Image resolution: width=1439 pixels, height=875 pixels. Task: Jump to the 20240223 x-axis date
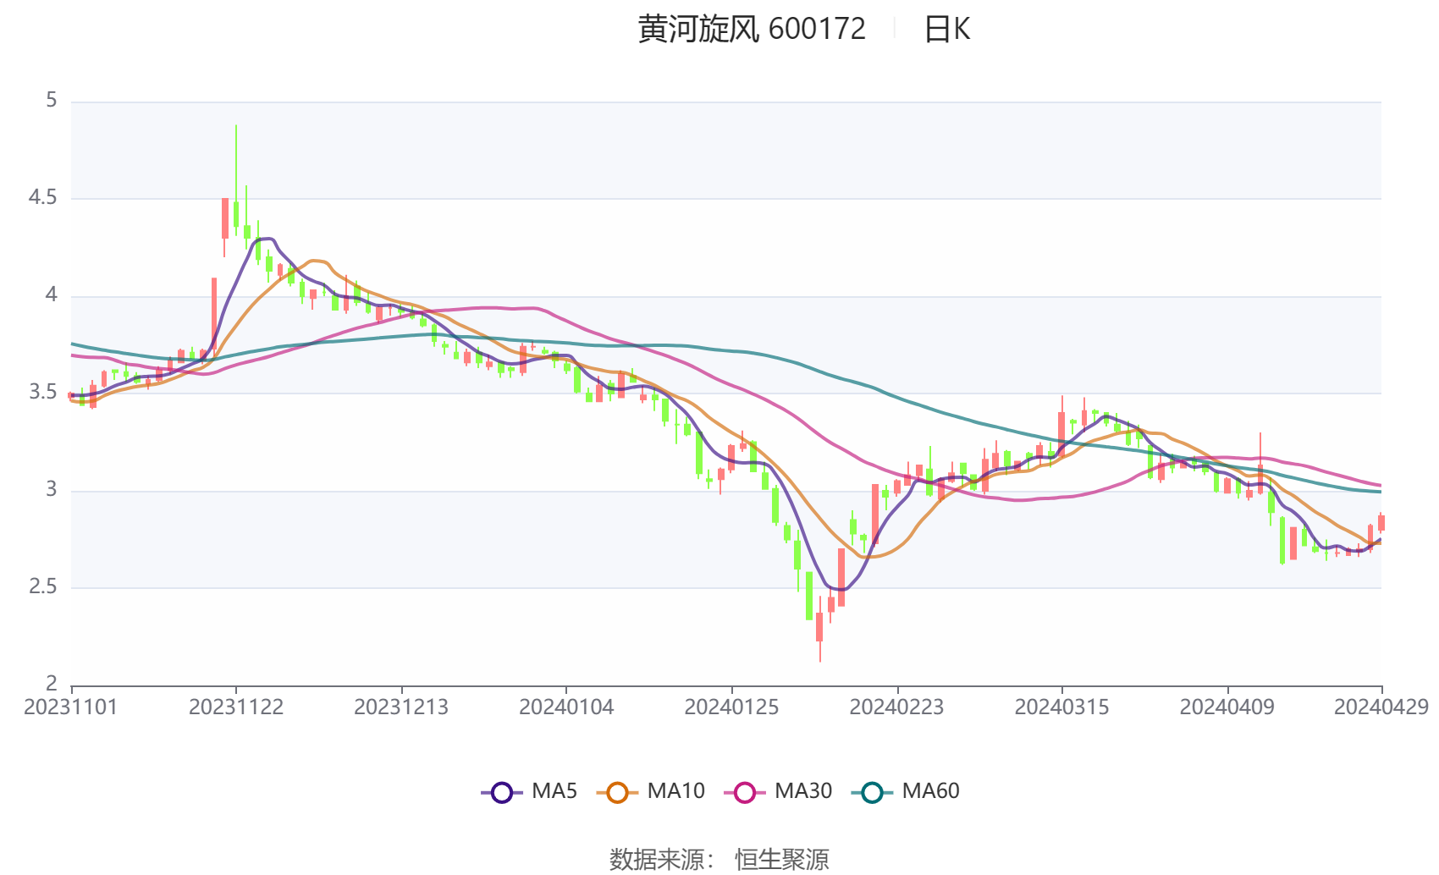point(896,707)
